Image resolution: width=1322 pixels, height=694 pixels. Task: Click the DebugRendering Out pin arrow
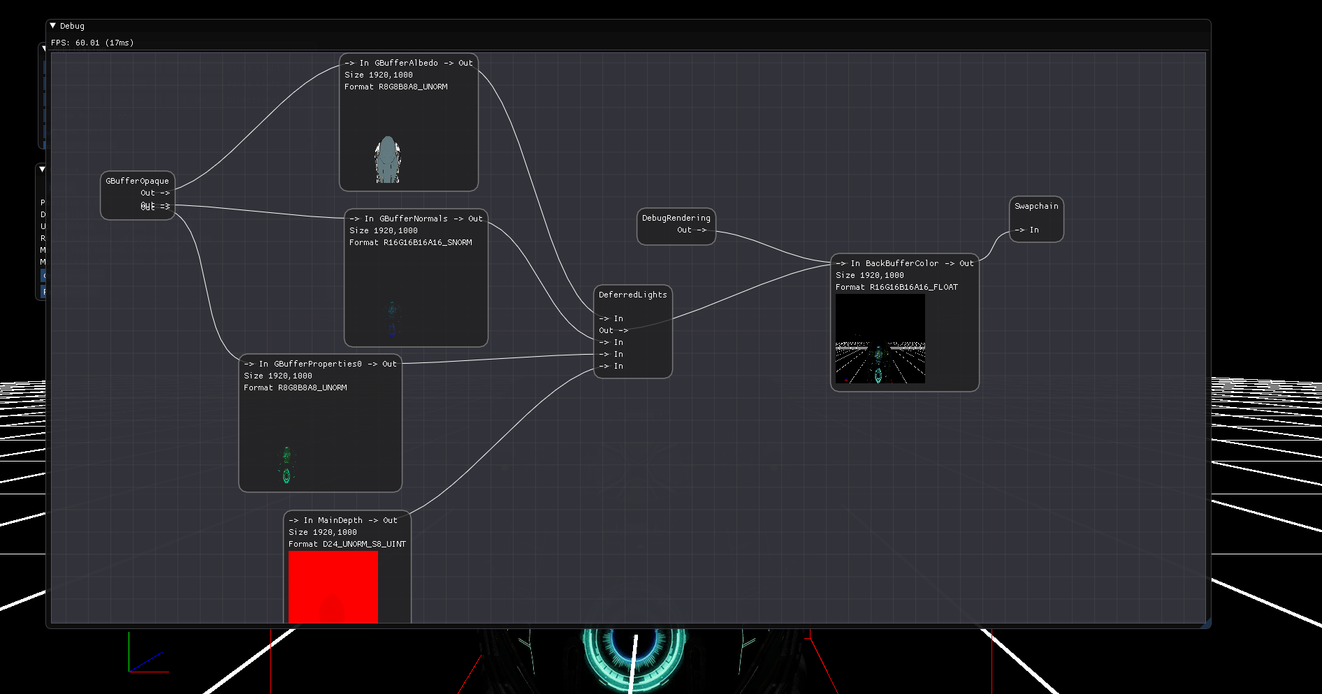click(x=702, y=230)
